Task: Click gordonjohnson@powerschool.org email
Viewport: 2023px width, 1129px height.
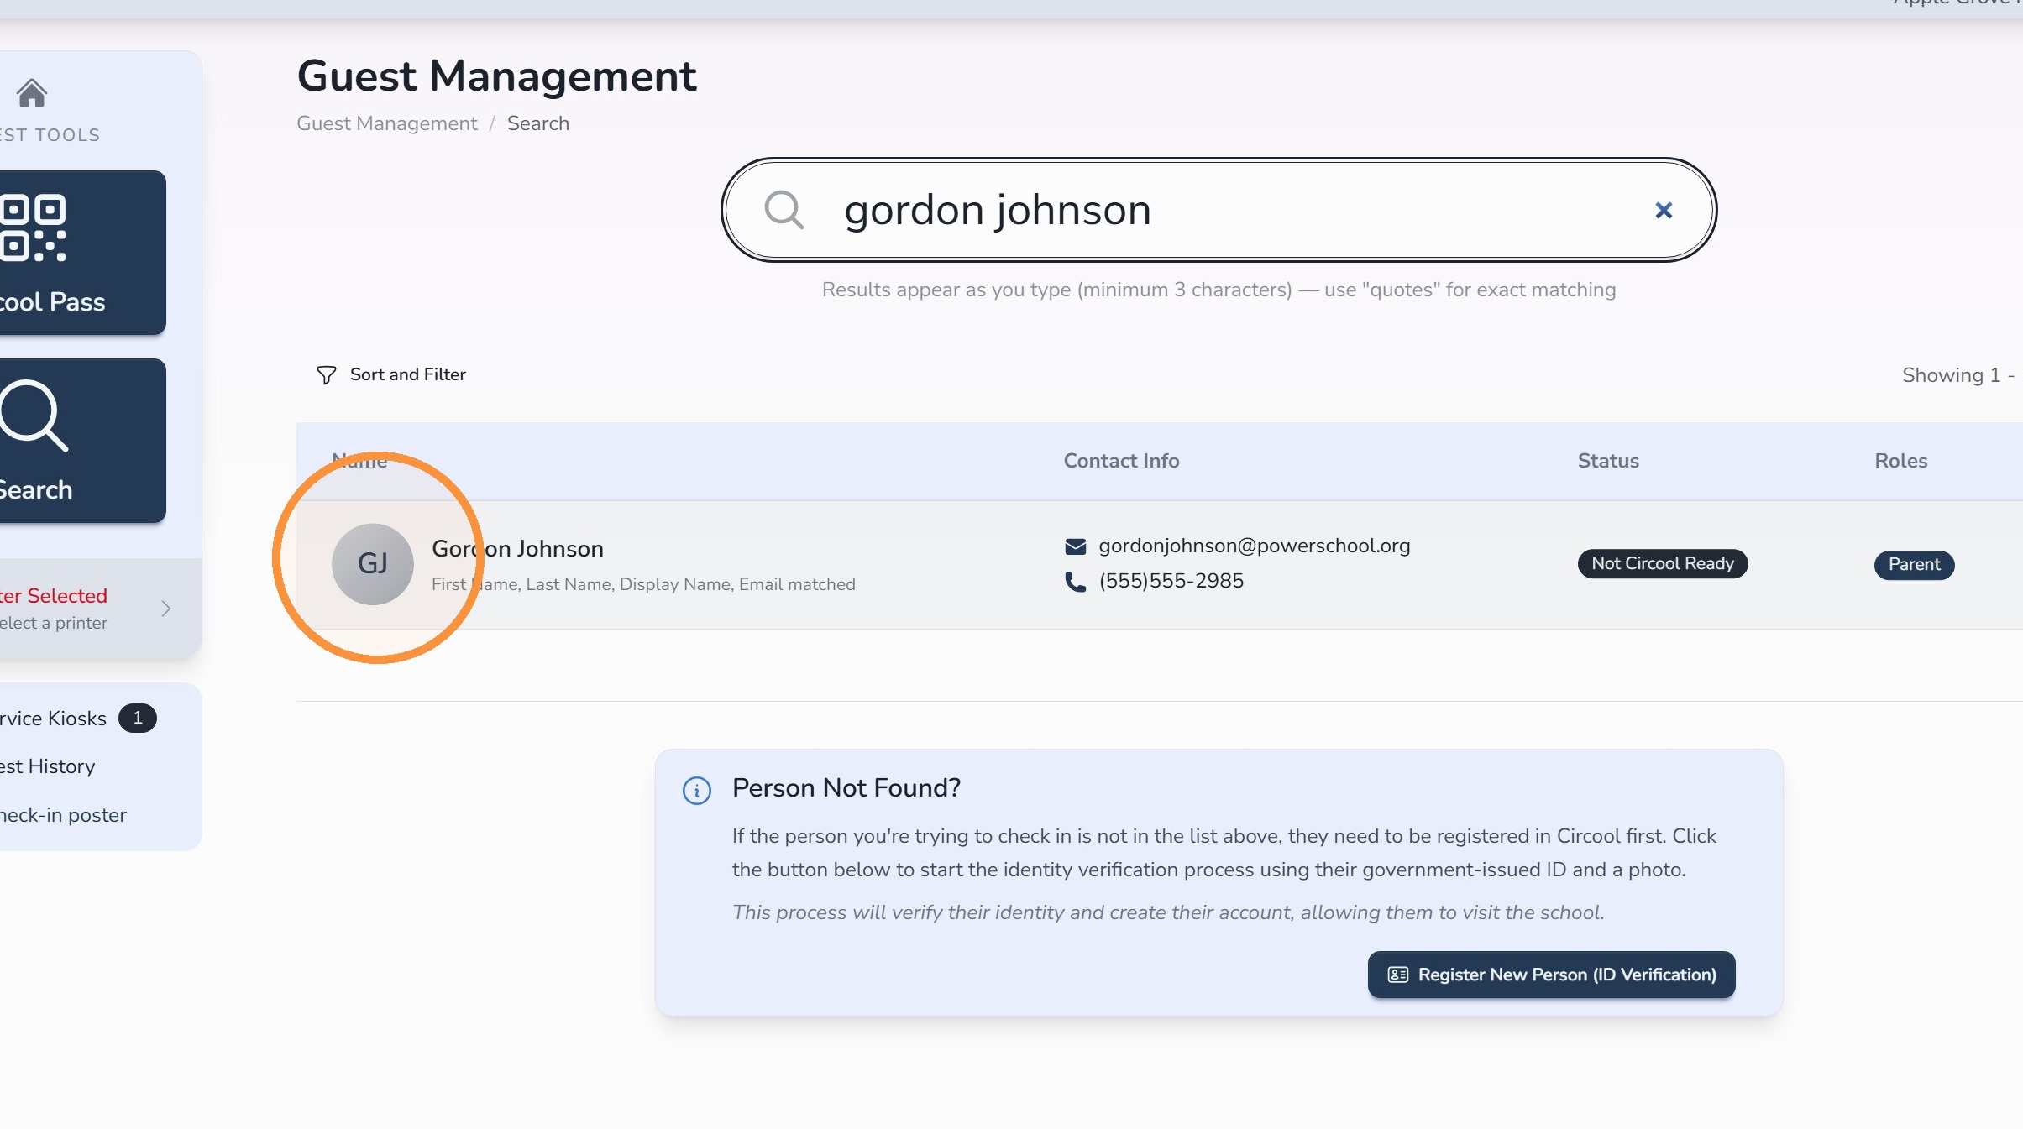Action: coord(1255,546)
